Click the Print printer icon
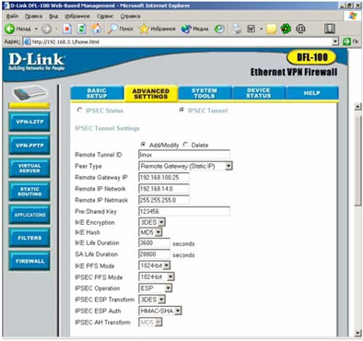 tap(237, 29)
